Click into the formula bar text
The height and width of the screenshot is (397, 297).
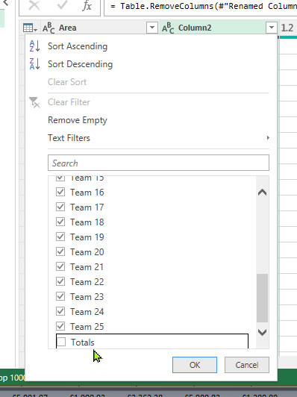coord(201,6)
